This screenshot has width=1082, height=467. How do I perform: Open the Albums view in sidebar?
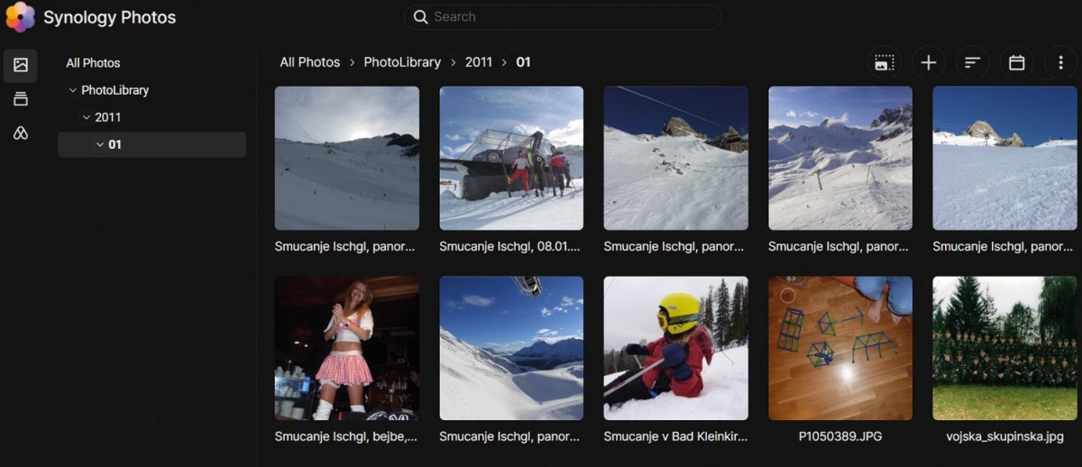point(21,99)
